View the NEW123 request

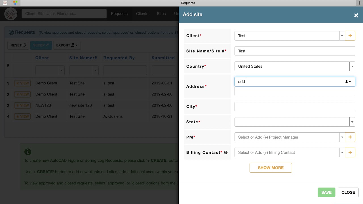pos(22,105)
